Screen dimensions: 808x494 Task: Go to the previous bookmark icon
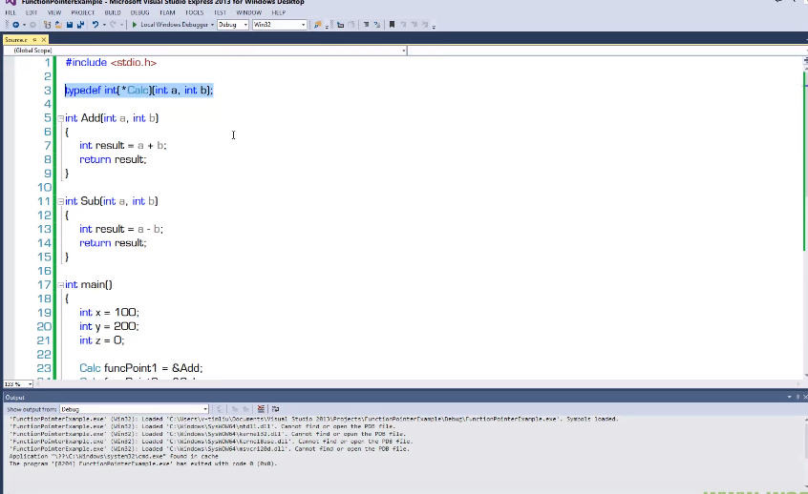403,25
